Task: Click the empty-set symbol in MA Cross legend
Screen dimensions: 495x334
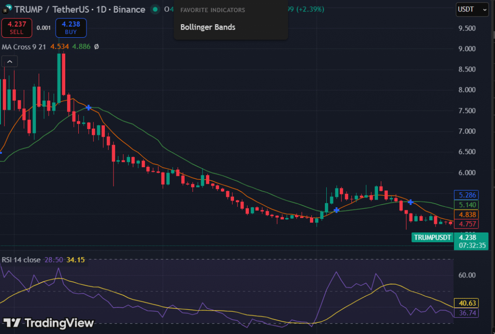Action: pos(96,47)
